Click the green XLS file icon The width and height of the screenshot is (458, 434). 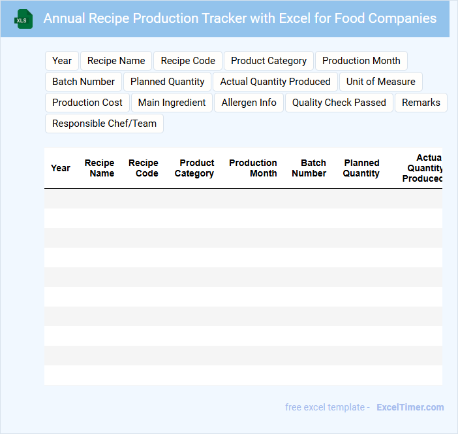pyautogui.click(x=23, y=19)
